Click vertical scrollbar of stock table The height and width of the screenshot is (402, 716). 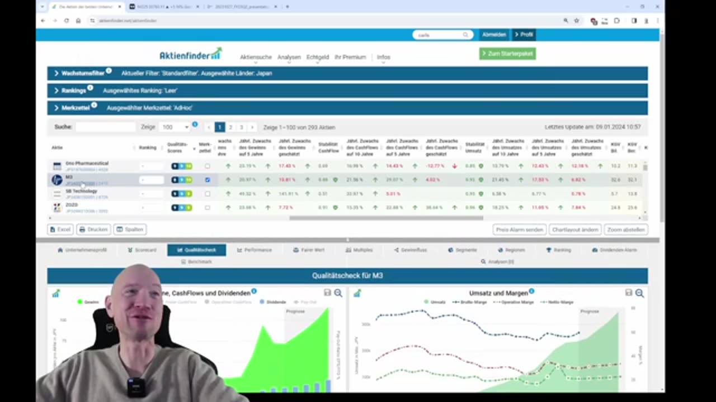[x=645, y=166]
